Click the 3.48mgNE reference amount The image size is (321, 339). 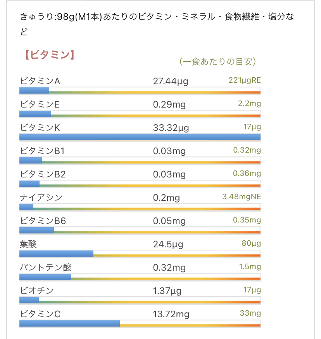pos(242,197)
